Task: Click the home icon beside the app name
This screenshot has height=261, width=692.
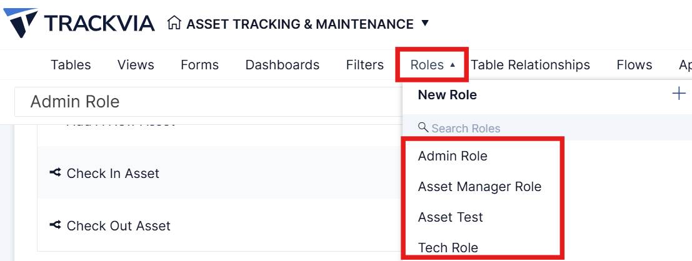Action: [174, 23]
